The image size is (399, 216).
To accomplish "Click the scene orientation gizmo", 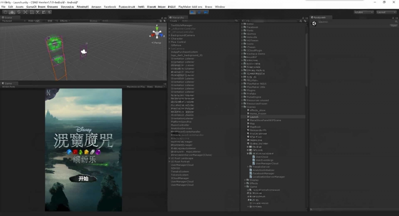I will click(157, 33).
